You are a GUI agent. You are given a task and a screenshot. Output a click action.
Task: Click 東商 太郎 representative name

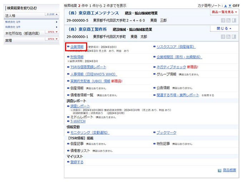(x=139, y=37)
